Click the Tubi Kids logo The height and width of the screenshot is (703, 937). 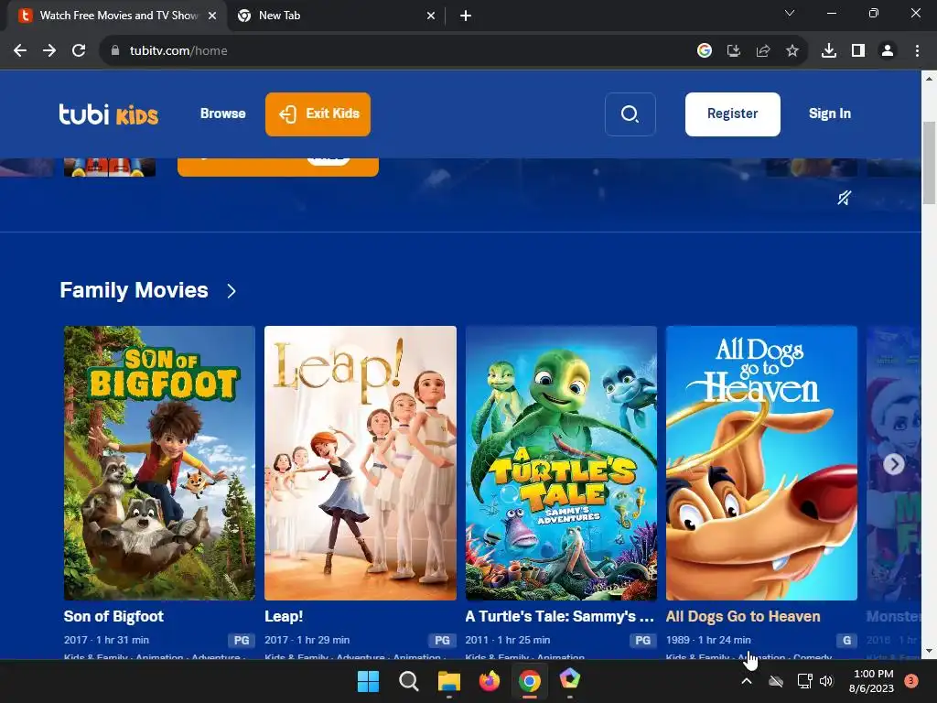109,114
